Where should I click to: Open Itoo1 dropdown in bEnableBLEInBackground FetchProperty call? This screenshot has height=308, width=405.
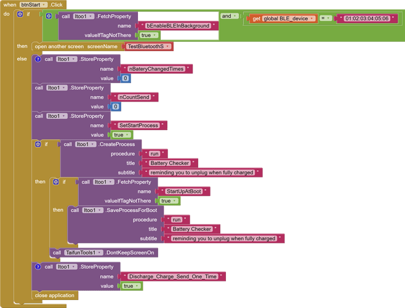(x=84, y=16)
